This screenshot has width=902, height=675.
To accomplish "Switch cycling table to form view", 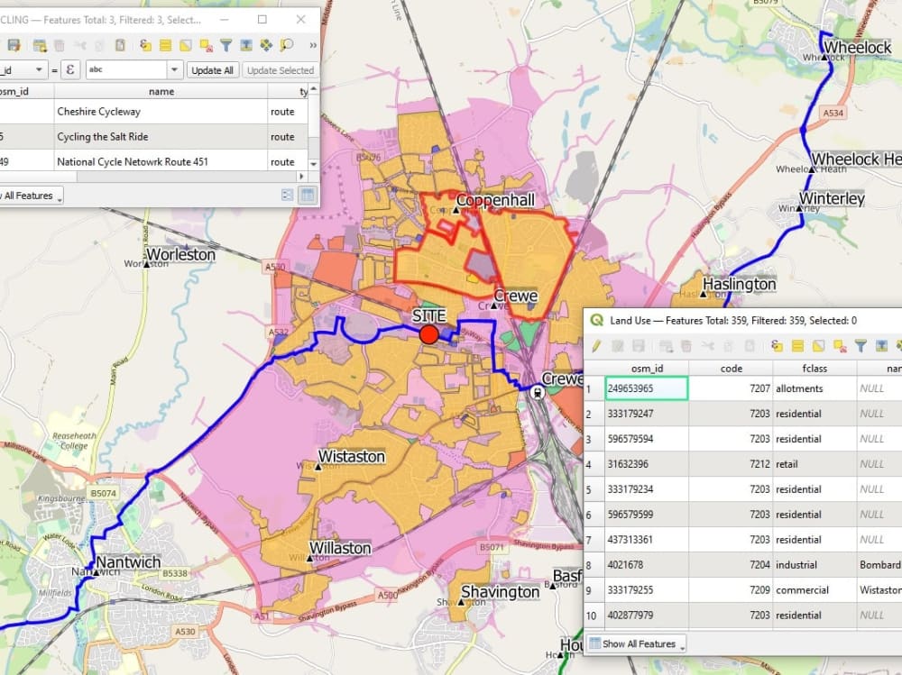I will tap(287, 195).
